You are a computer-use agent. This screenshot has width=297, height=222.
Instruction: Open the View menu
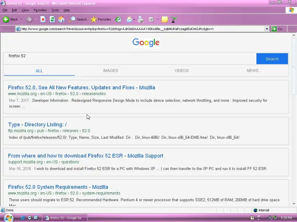[x=25, y=10]
